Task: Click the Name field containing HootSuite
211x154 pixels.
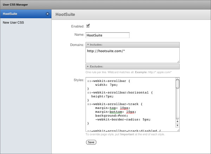Action: pyautogui.click(x=107, y=35)
